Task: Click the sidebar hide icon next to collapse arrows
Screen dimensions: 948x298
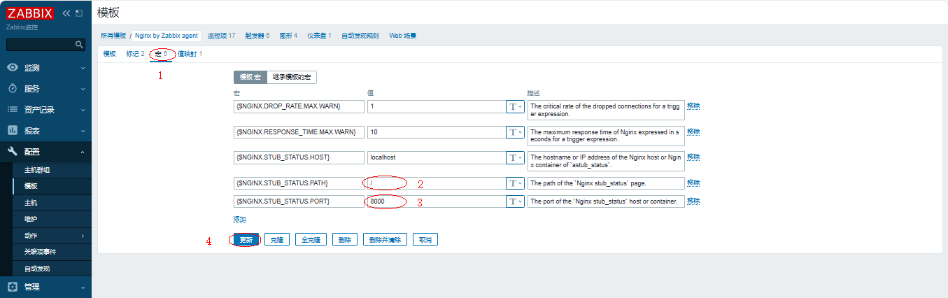Action: pos(78,13)
